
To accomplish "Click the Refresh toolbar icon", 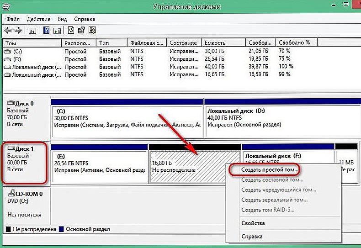I will click(71, 31).
